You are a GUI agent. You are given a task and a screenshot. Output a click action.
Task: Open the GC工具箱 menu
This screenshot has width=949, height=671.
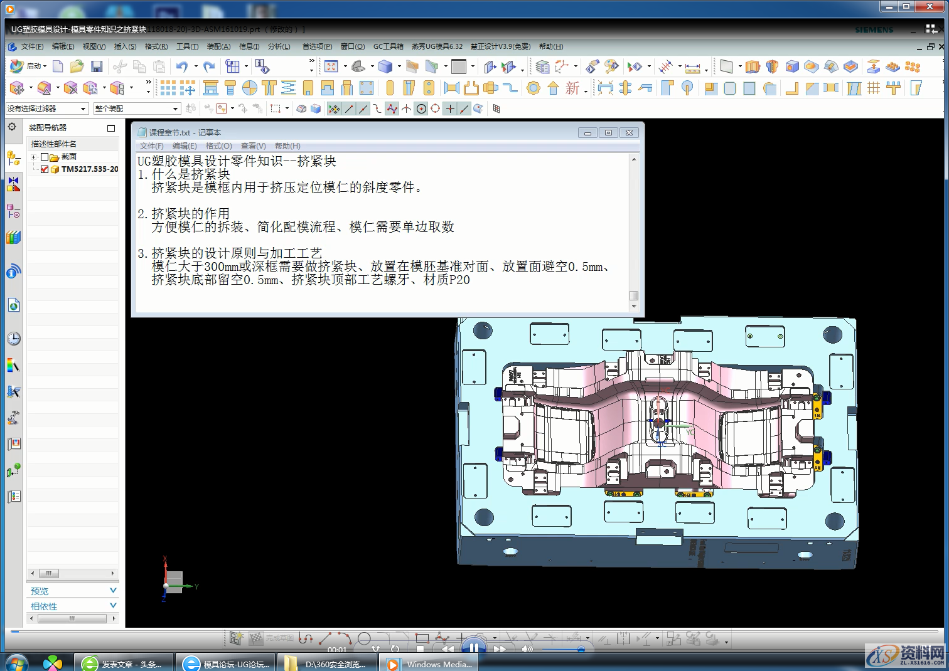pos(388,46)
